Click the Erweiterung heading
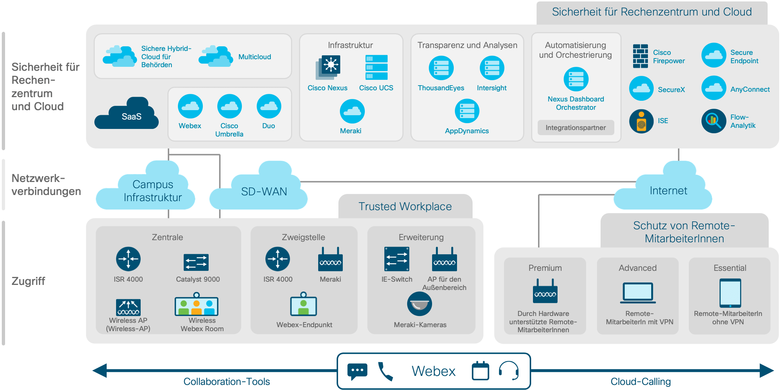781x390 pixels. click(421, 237)
